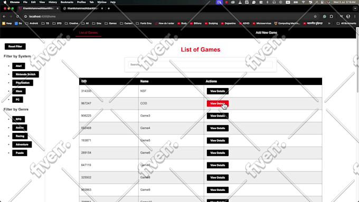Open the Extensions puzzle icon
359x202 pixels.
[332, 16]
